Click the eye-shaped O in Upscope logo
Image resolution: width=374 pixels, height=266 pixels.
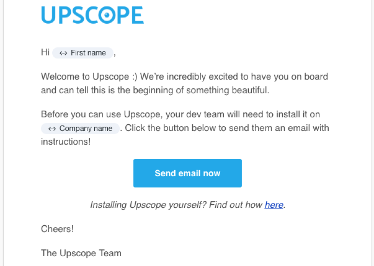(x=107, y=15)
